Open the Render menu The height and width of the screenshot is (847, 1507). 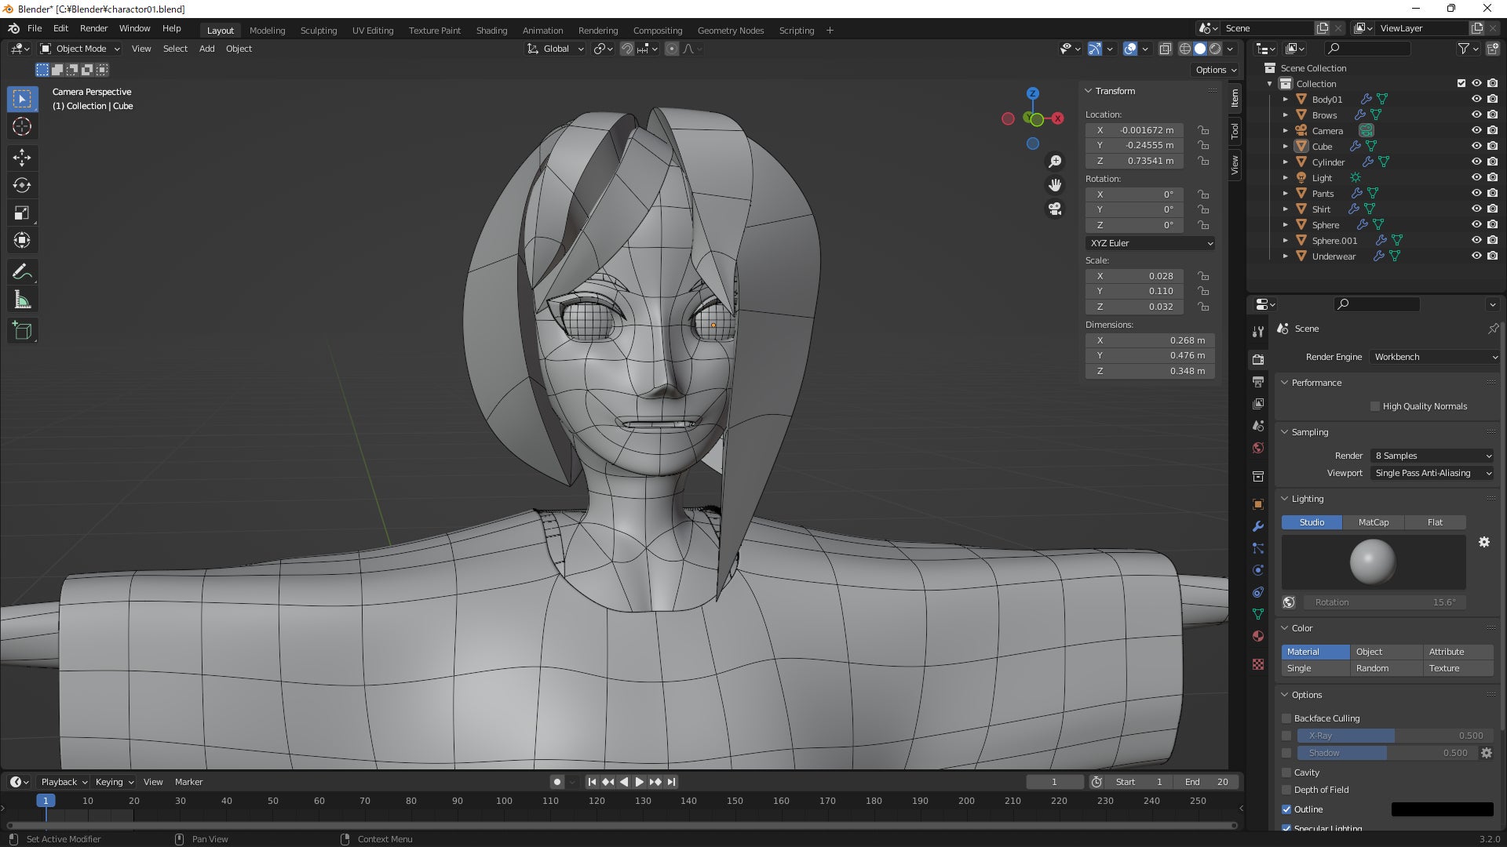93,28
